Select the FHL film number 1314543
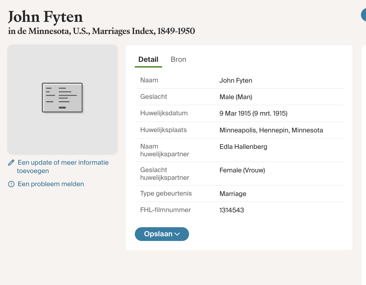This screenshot has height=285, width=366. [x=232, y=210]
